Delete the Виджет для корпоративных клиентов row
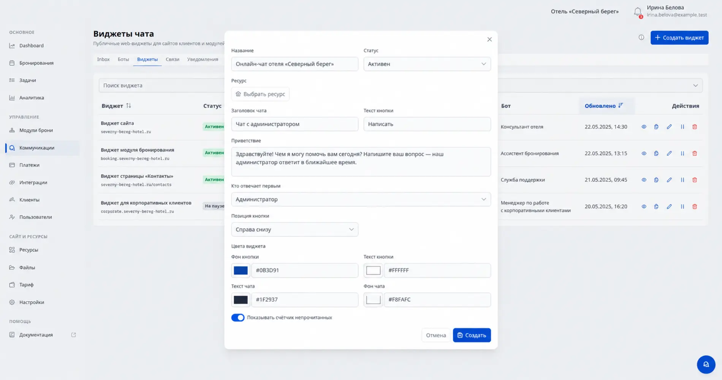 coord(695,206)
